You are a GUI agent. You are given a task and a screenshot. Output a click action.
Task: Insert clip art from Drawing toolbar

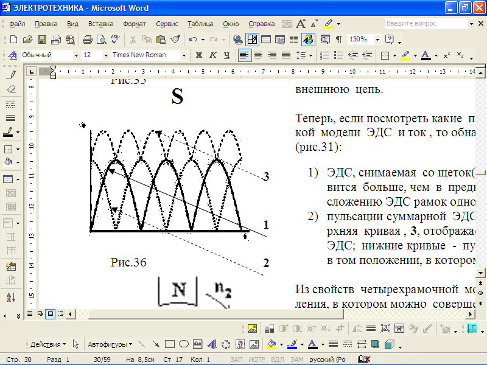240,344
